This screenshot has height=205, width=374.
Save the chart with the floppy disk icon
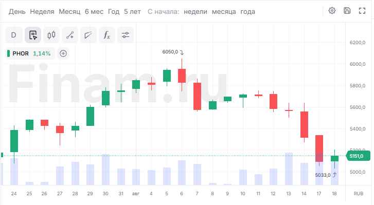click(347, 11)
